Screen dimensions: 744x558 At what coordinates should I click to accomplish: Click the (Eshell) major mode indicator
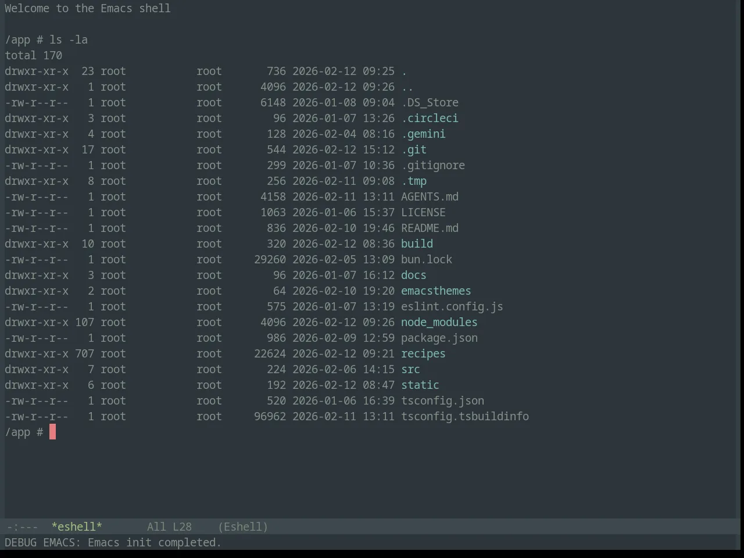coord(243,527)
